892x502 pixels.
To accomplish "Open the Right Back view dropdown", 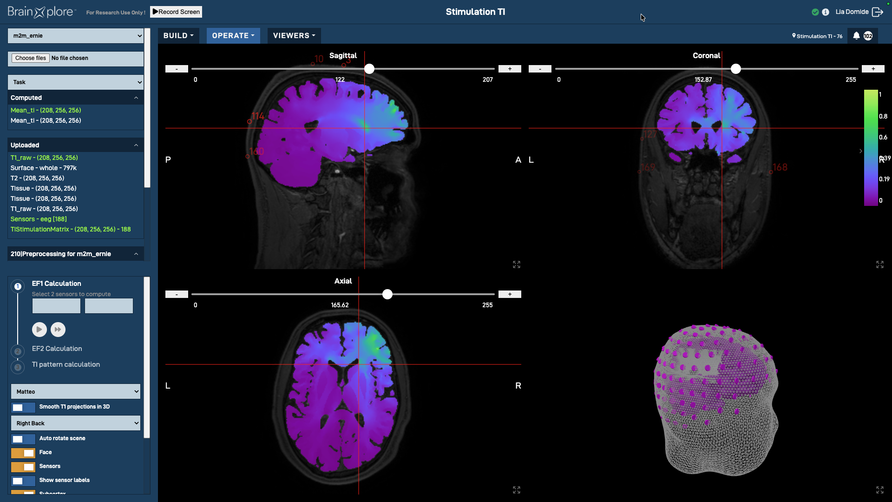I will point(76,423).
